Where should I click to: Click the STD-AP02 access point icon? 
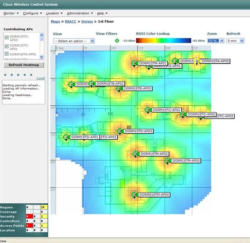pyautogui.click(x=84, y=138)
